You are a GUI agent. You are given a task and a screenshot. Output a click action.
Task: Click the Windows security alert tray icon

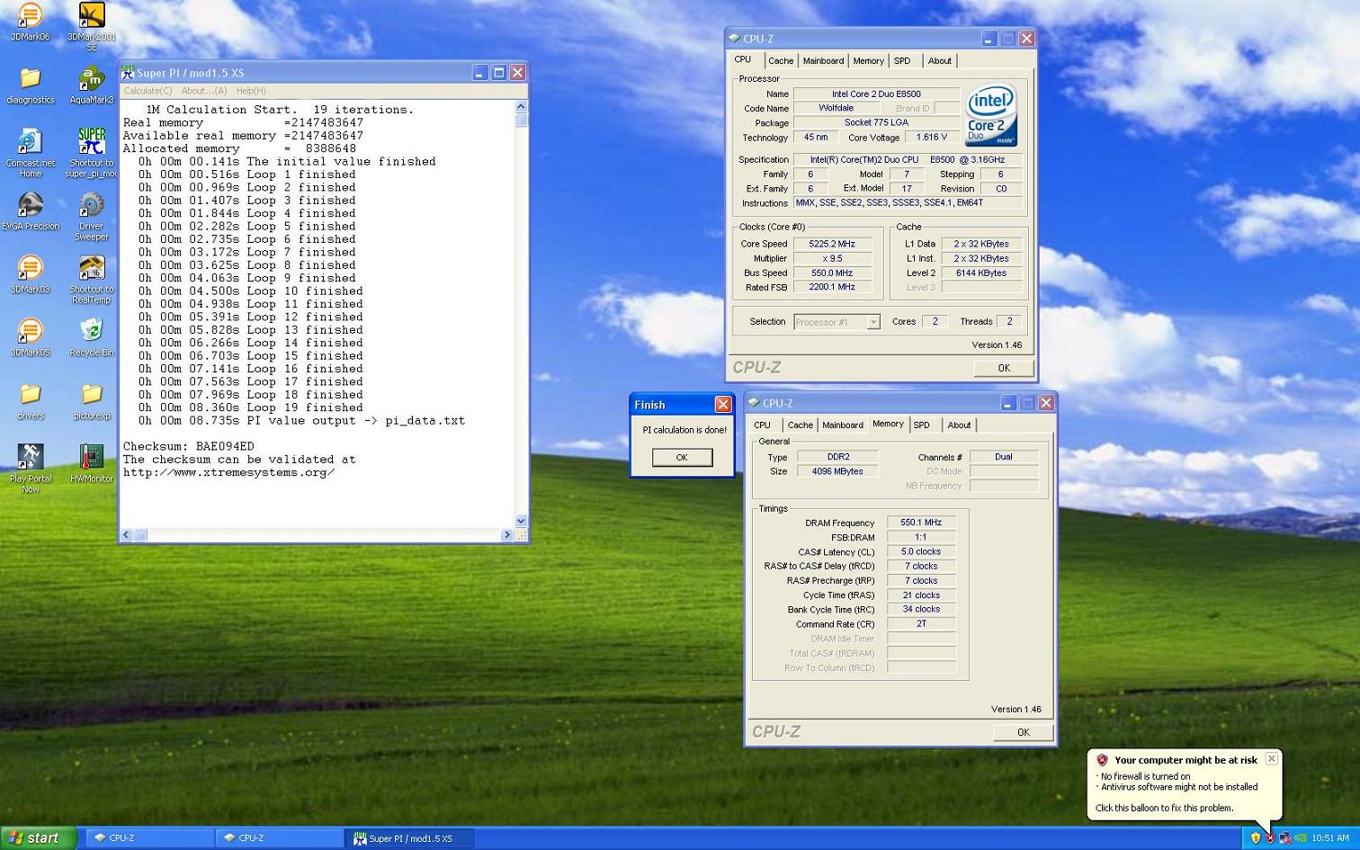click(1270, 837)
